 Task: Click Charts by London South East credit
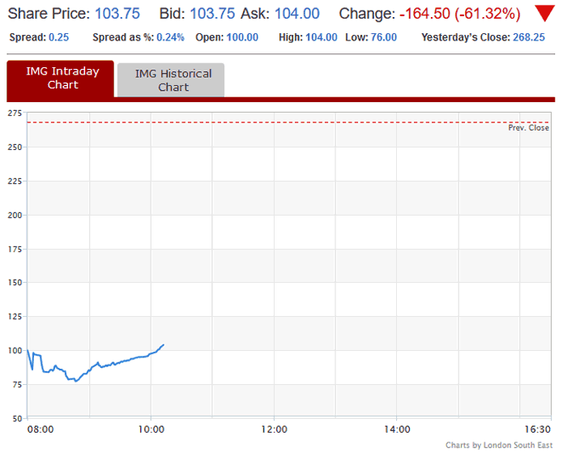point(499,445)
